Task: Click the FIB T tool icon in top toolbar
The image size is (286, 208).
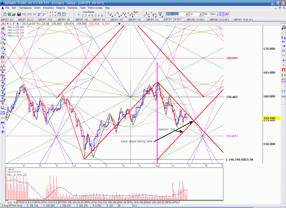Action: 160,14
